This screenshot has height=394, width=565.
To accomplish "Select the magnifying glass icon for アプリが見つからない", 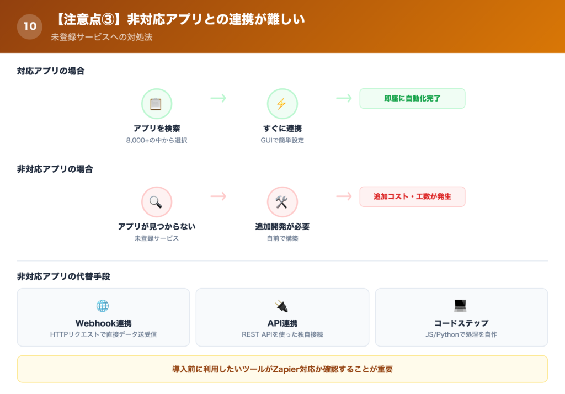I will [157, 201].
